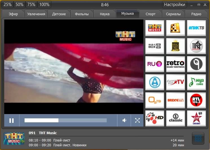210x150 pixels.
Task: Select the Retro music television channel
Action: coord(176,64)
